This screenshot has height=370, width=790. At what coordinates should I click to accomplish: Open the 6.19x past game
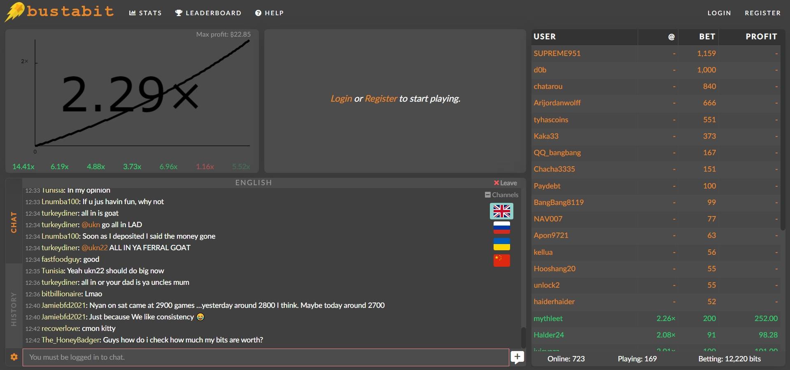pos(60,167)
